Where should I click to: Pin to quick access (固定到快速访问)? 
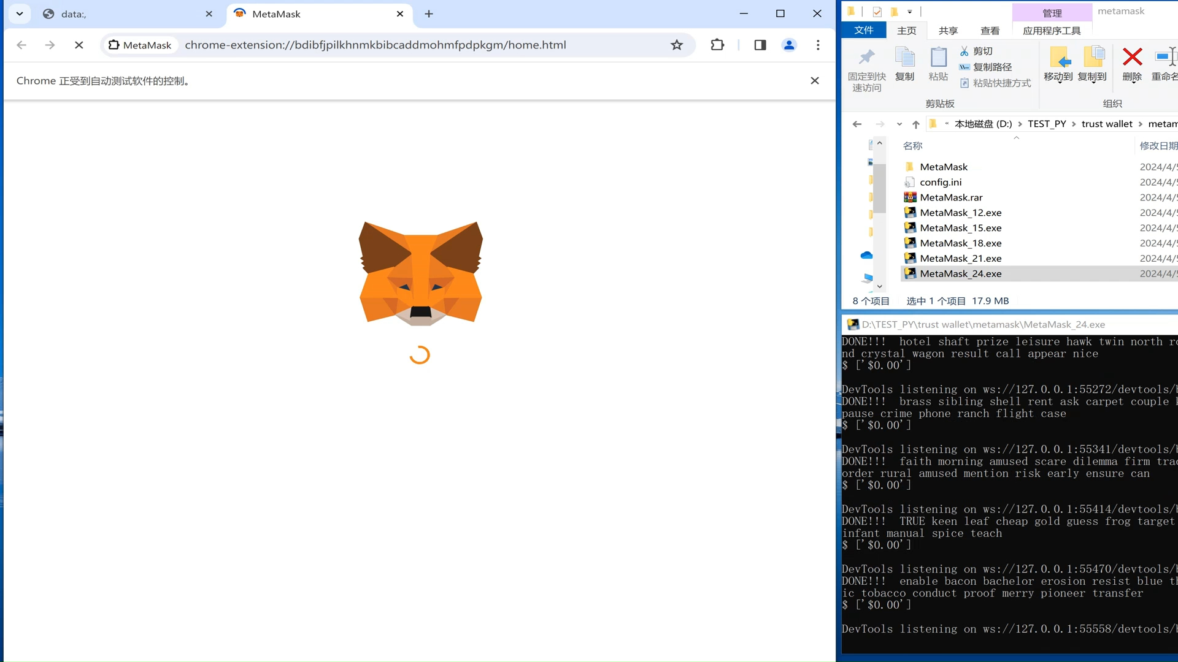click(866, 69)
